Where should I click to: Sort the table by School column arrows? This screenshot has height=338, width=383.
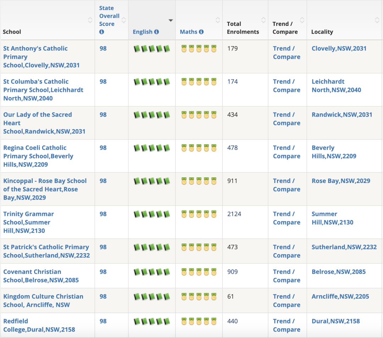(x=90, y=20)
